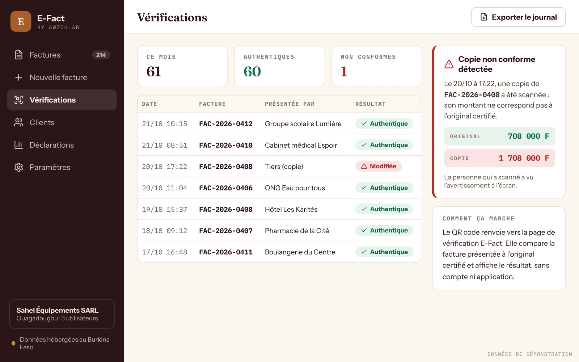Click invoice number FAC-2026-0411
This screenshot has height=362, width=579.
226,252
